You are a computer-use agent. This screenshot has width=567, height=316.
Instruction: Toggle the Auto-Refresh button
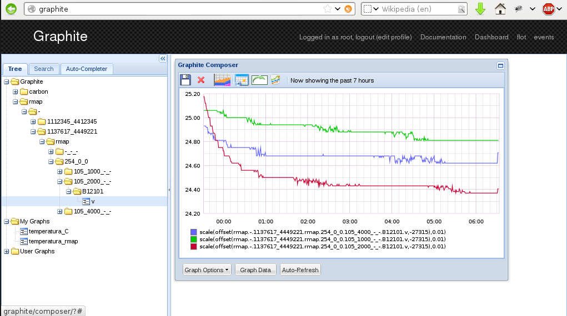300,270
